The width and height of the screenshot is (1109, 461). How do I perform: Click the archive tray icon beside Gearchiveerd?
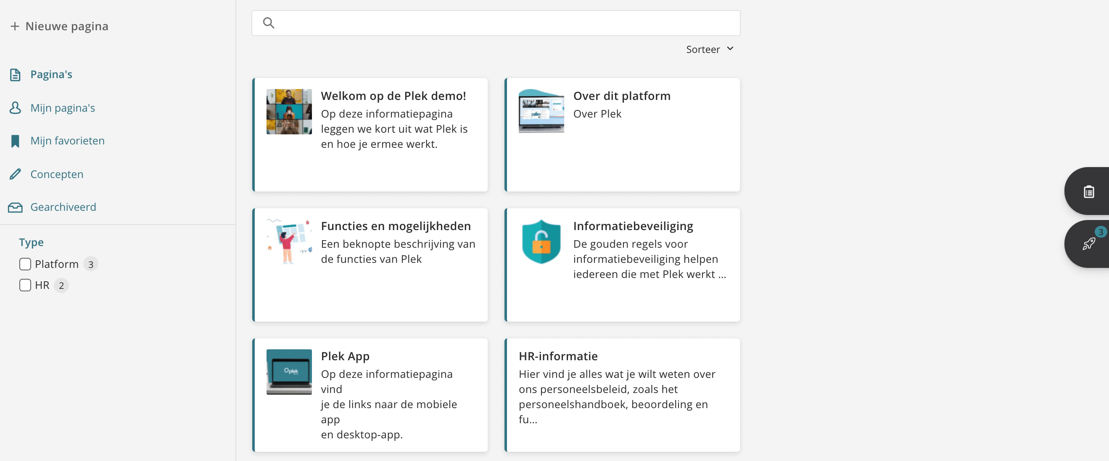[15, 208]
